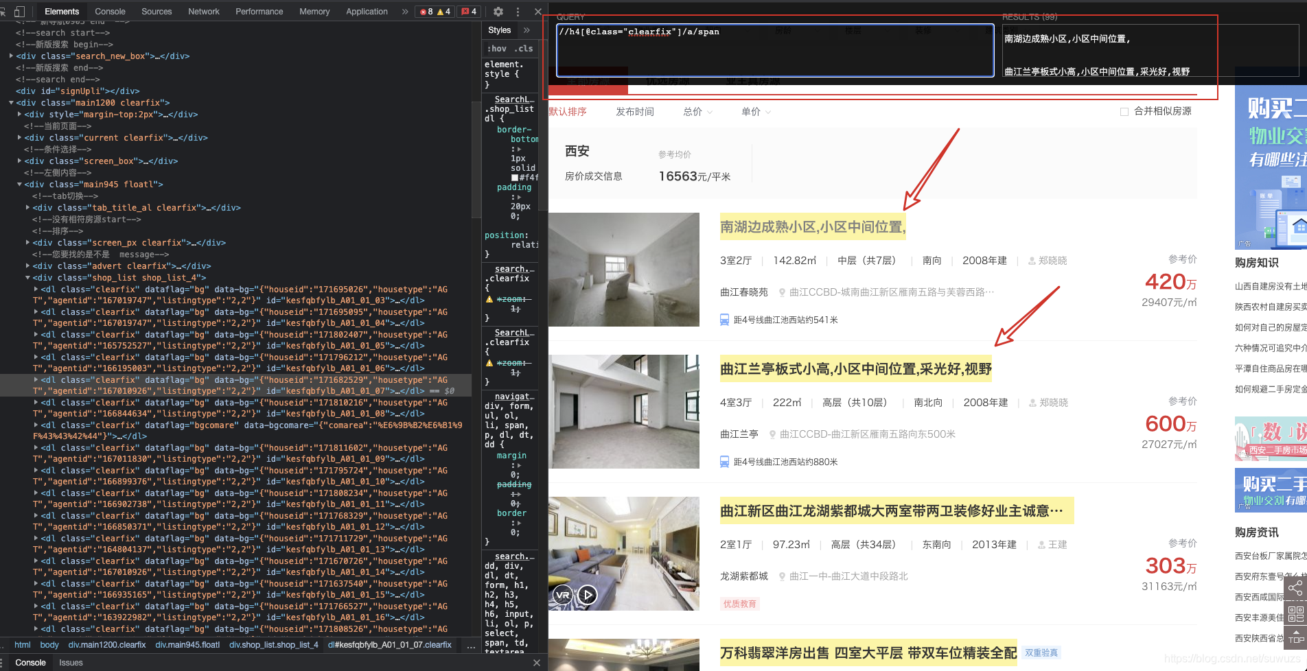Open Performance tab
Image resolution: width=1307 pixels, height=671 pixels.
click(x=259, y=12)
